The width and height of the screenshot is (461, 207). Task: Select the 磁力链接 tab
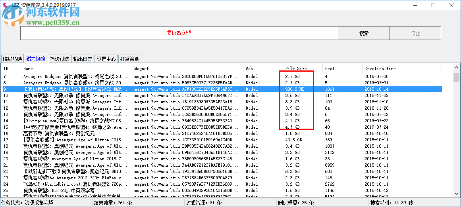tap(36, 59)
